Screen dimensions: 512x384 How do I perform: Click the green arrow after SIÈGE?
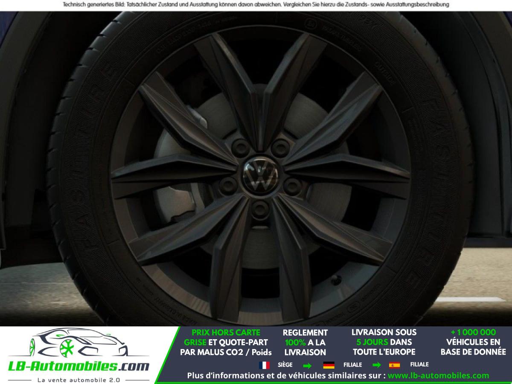(x=307, y=365)
